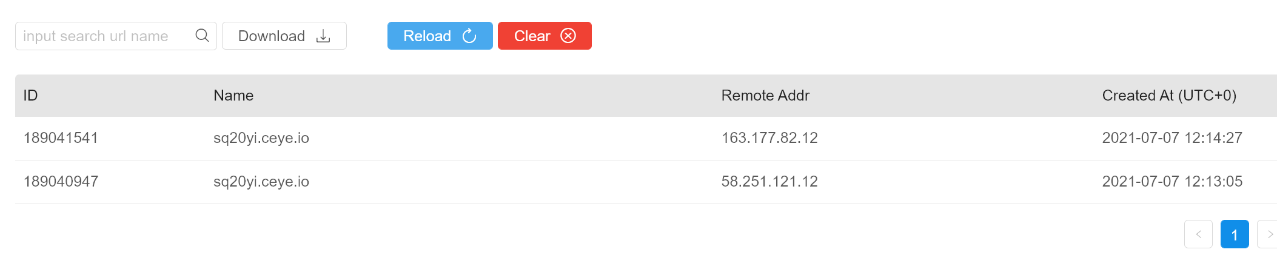Click the timestamp 2021-07-07 12:13:05
The height and width of the screenshot is (278, 1277).
[x=1172, y=182]
